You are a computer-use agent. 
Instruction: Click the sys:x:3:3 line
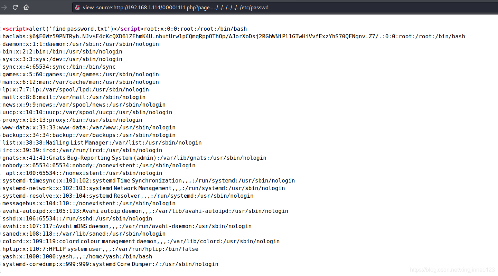click(x=62, y=59)
